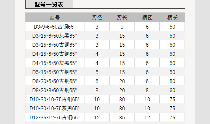Click the 刃径 column header

coord(97,18)
